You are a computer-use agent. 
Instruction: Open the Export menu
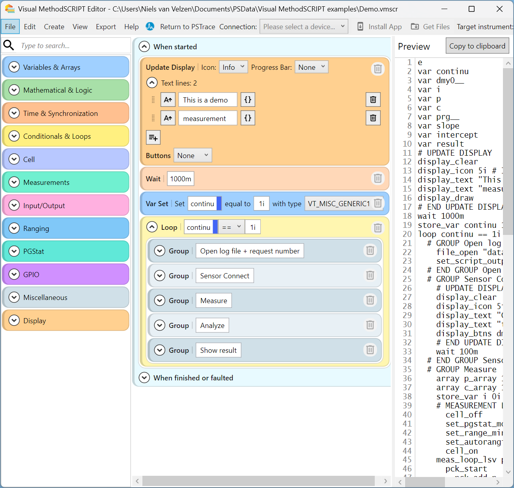[x=106, y=26]
